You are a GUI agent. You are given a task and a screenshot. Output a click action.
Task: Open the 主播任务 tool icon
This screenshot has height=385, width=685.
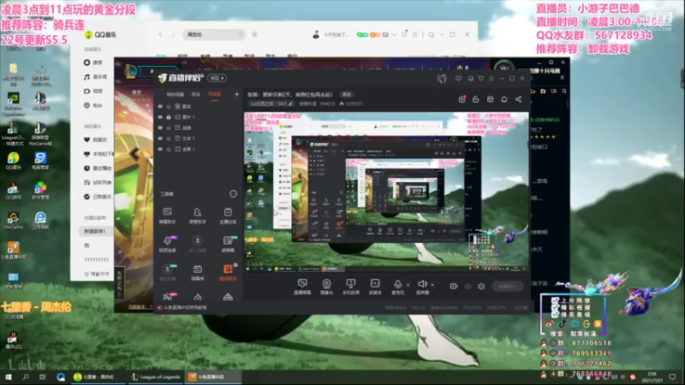coord(228,216)
